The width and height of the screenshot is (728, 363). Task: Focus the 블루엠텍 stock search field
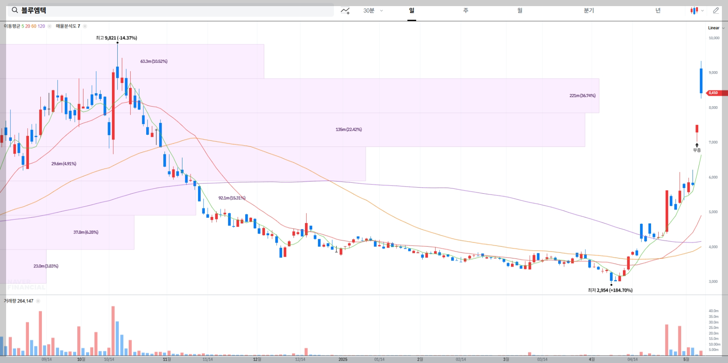(x=170, y=10)
